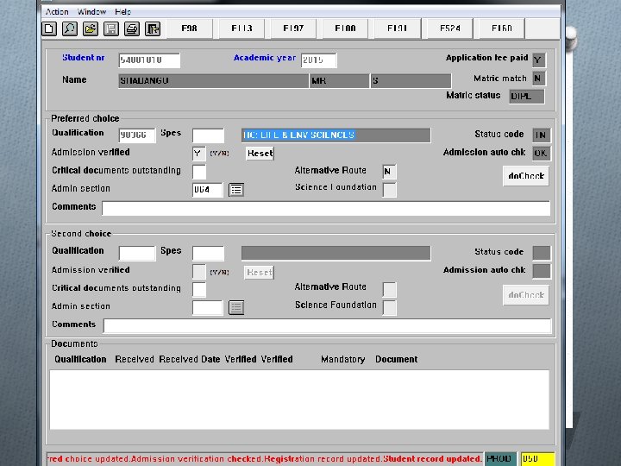
Task: Click the F197 toolbar button
Action: point(293,28)
